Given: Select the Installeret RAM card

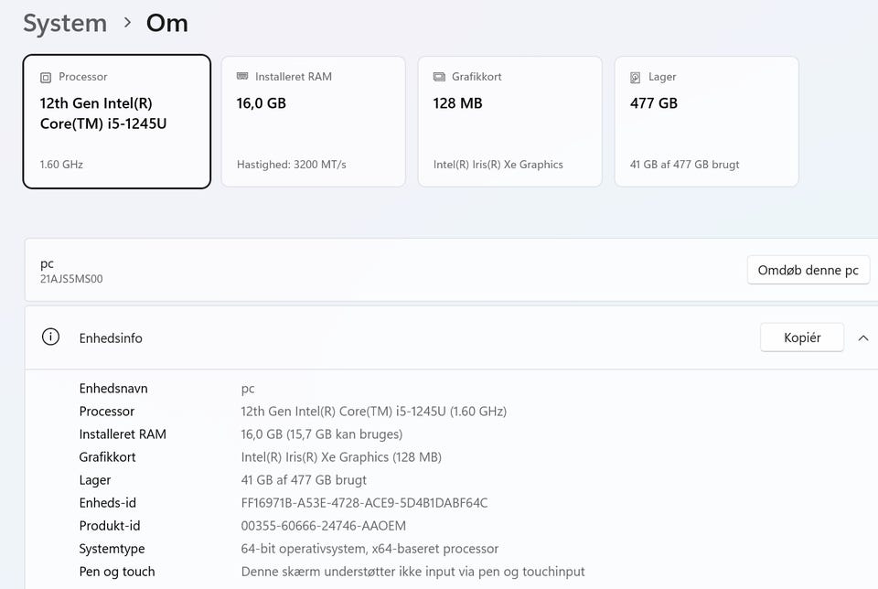Looking at the screenshot, I should click(x=314, y=122).
